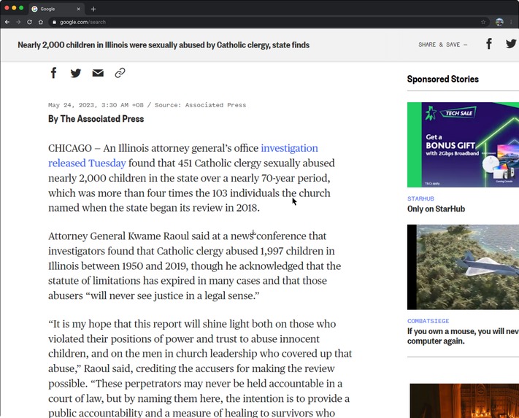
Task: Open 'If you own a mouse' story
Action: tap(463, 336)
